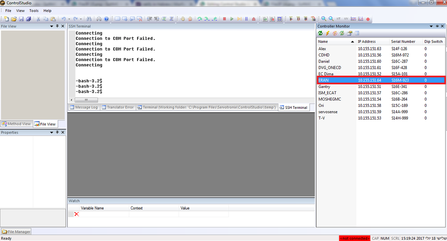The height and width of the screenshot is (241, 447).
Task: Refresh the Controller Monitor list
Action: click(x=320, y=33)
